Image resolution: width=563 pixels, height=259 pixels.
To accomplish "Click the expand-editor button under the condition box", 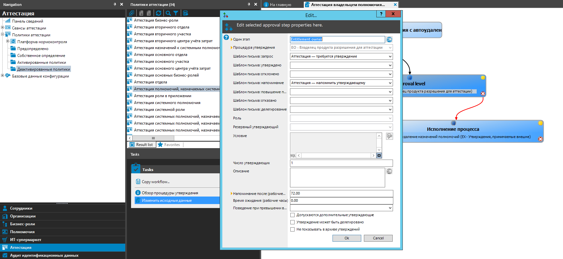I will [379, 156].
